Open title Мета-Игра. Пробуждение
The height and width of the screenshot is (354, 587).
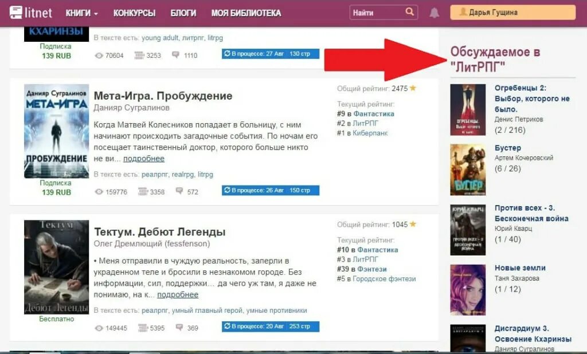163,96
